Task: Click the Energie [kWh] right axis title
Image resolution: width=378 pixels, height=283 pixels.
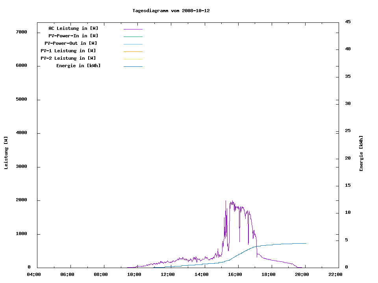Action: coord(361,153)
